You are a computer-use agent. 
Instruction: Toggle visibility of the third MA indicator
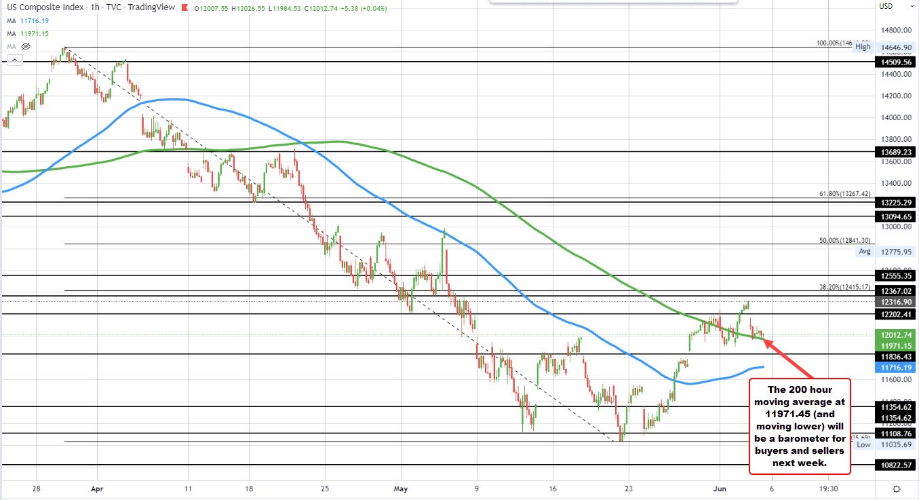click(24, 46)
